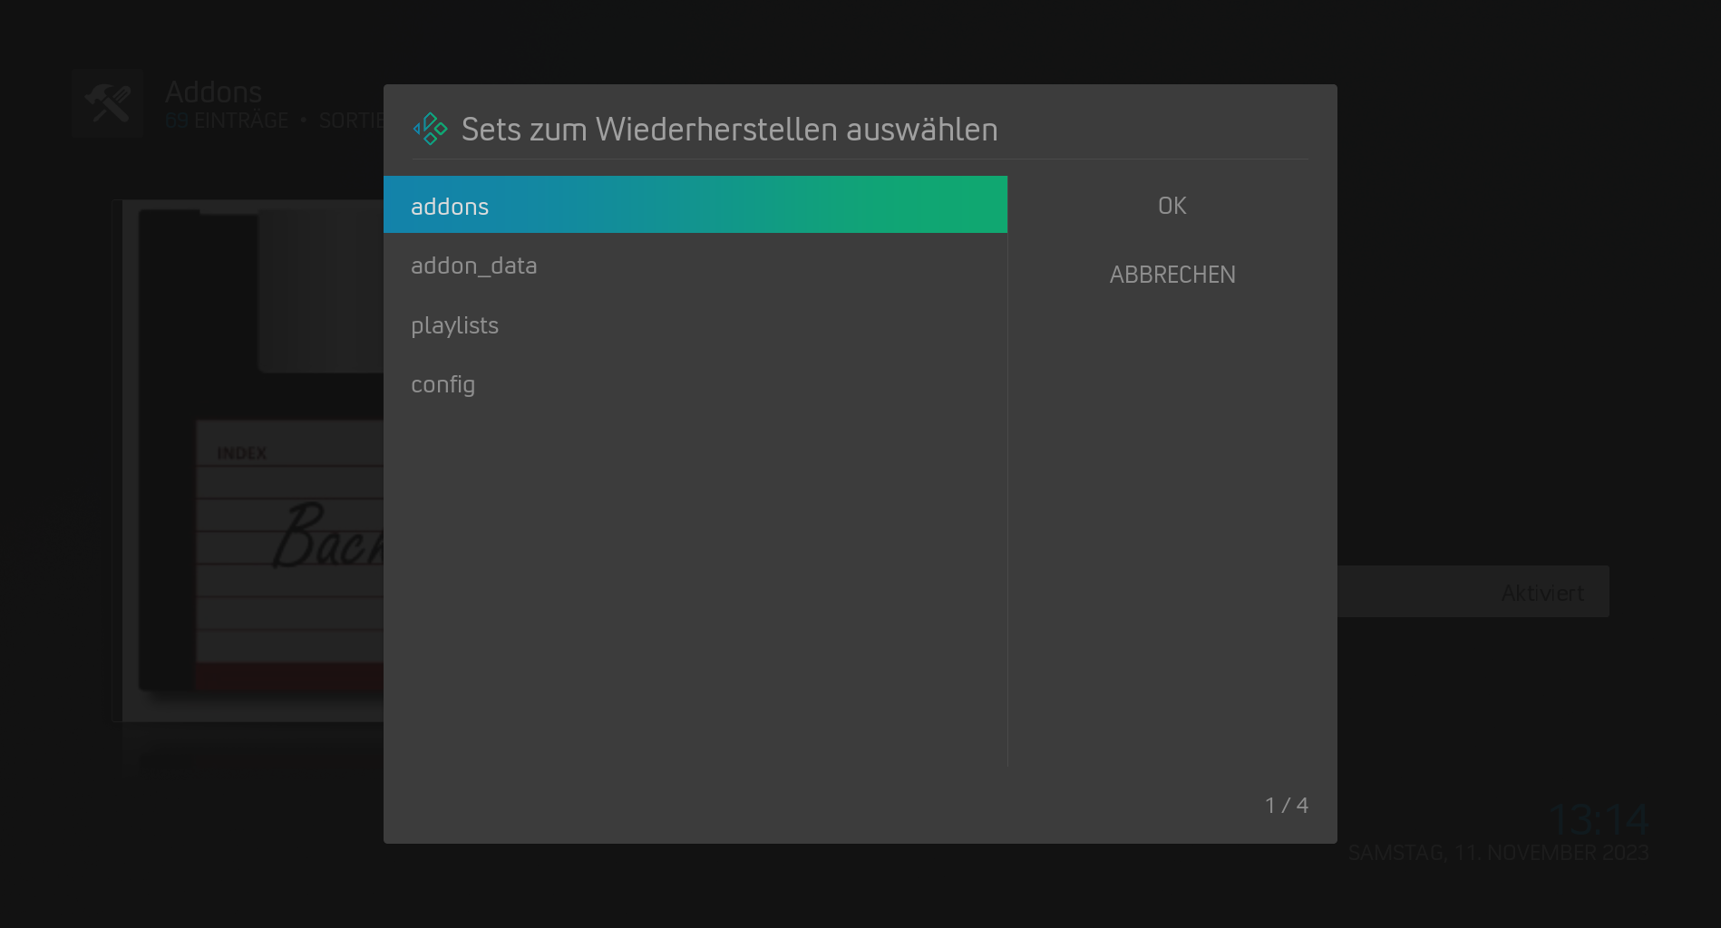Click the Samstag, 11. November 2023 date
1721x928 pixels.
tap(1498, 853)
